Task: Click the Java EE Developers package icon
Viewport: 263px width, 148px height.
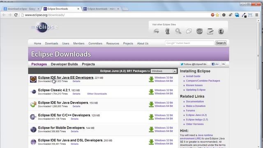Action: coord(33,79)
